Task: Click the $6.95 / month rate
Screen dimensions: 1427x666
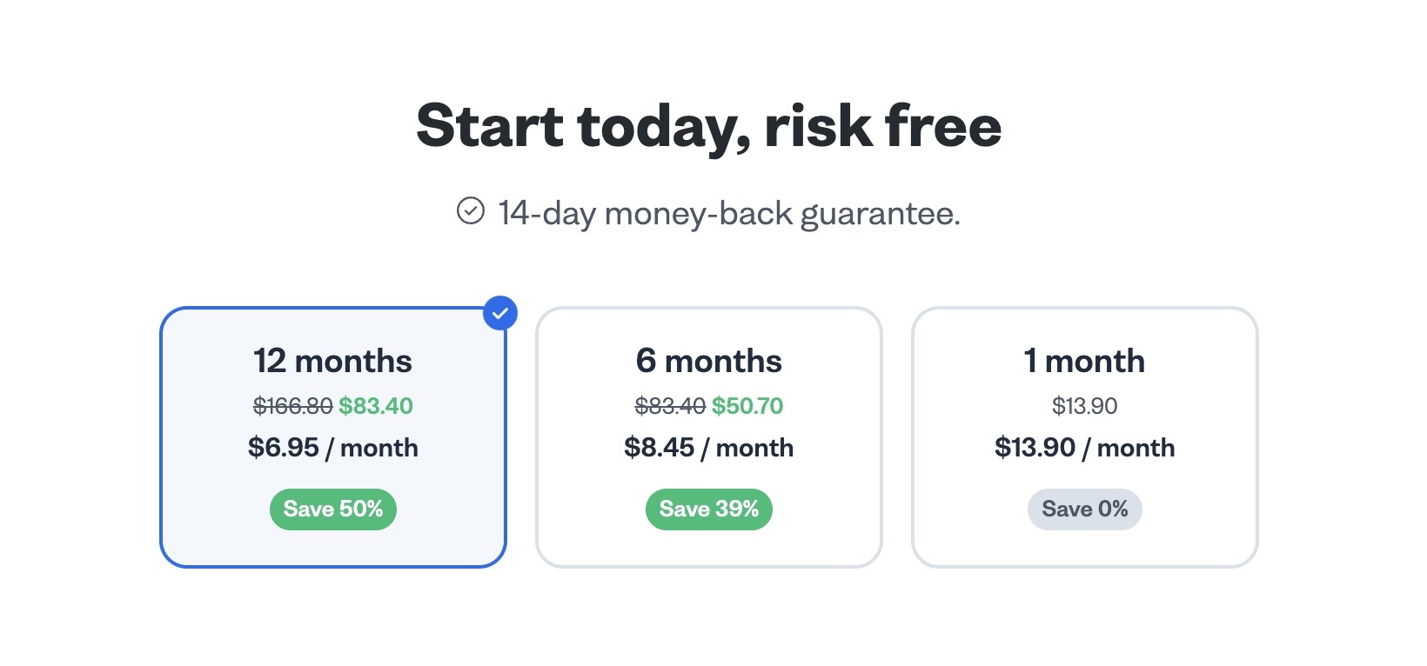Action: click(x=332, y=448)
